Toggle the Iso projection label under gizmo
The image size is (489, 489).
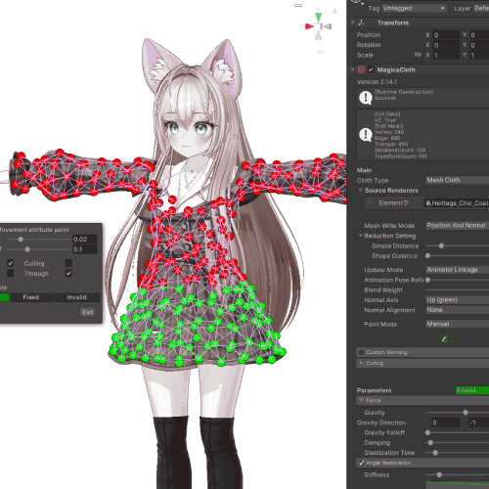[321, 52]
